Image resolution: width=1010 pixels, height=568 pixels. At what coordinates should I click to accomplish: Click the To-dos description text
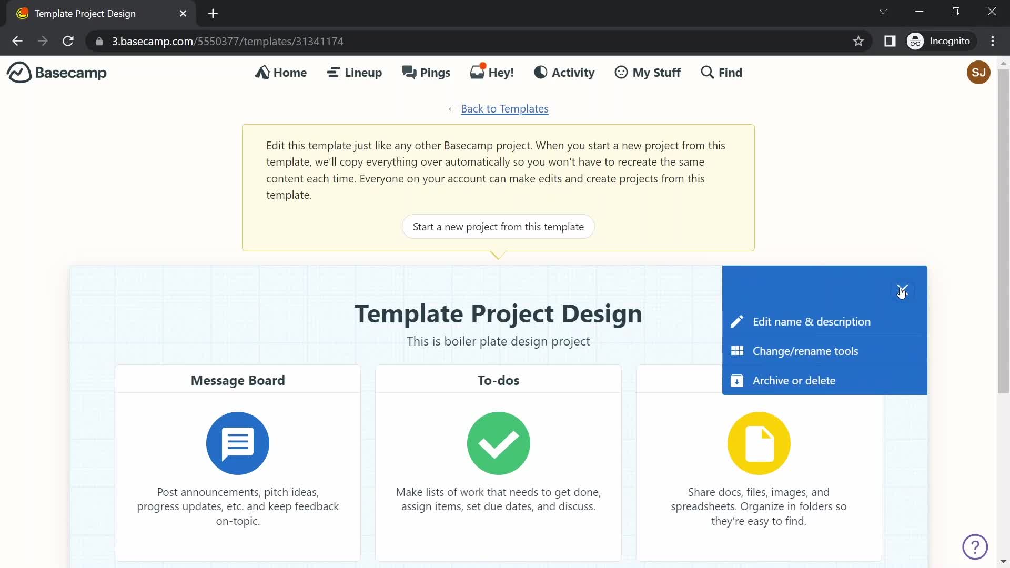point(498,499)
